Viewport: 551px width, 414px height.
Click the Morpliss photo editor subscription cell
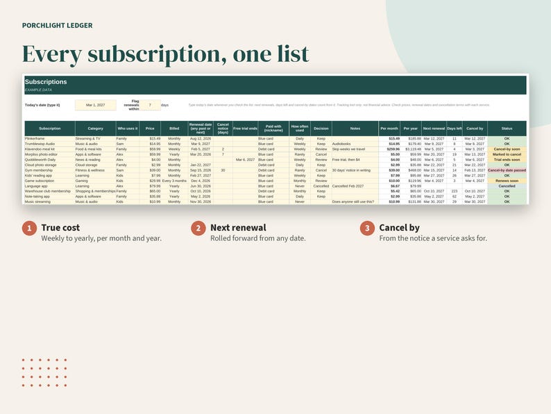pyautogui.click(x=50, y=154)
